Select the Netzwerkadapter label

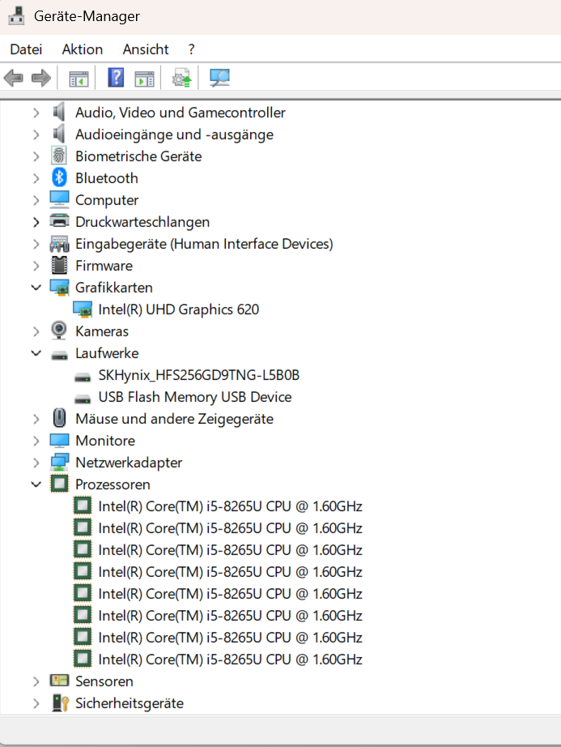(129, 463)
